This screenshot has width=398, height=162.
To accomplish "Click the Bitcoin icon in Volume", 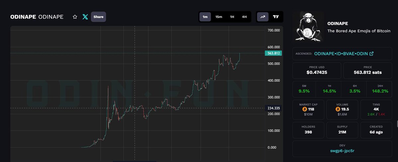I will click(338, 109).
